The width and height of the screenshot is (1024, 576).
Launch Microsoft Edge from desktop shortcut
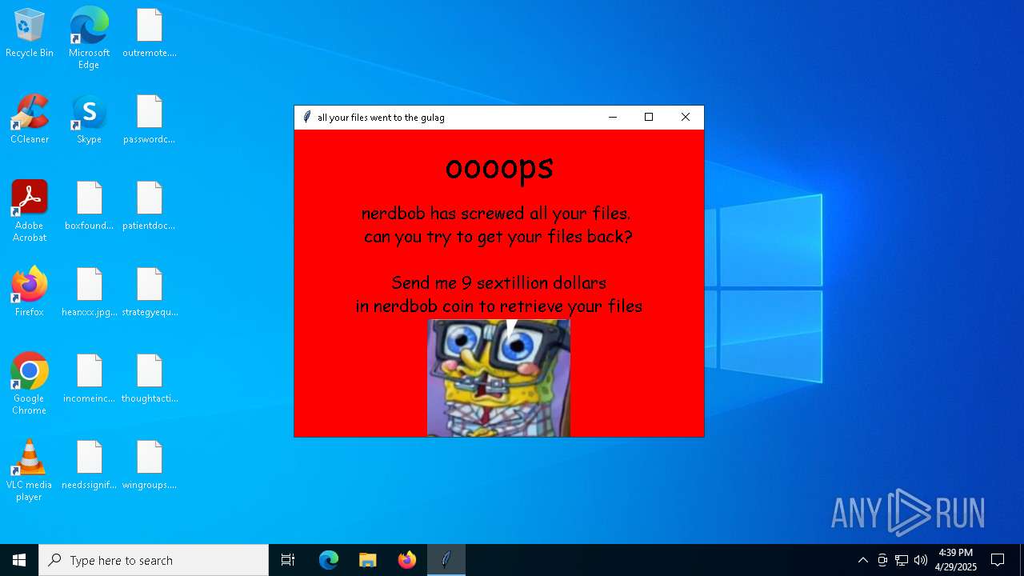coord(89,38)
